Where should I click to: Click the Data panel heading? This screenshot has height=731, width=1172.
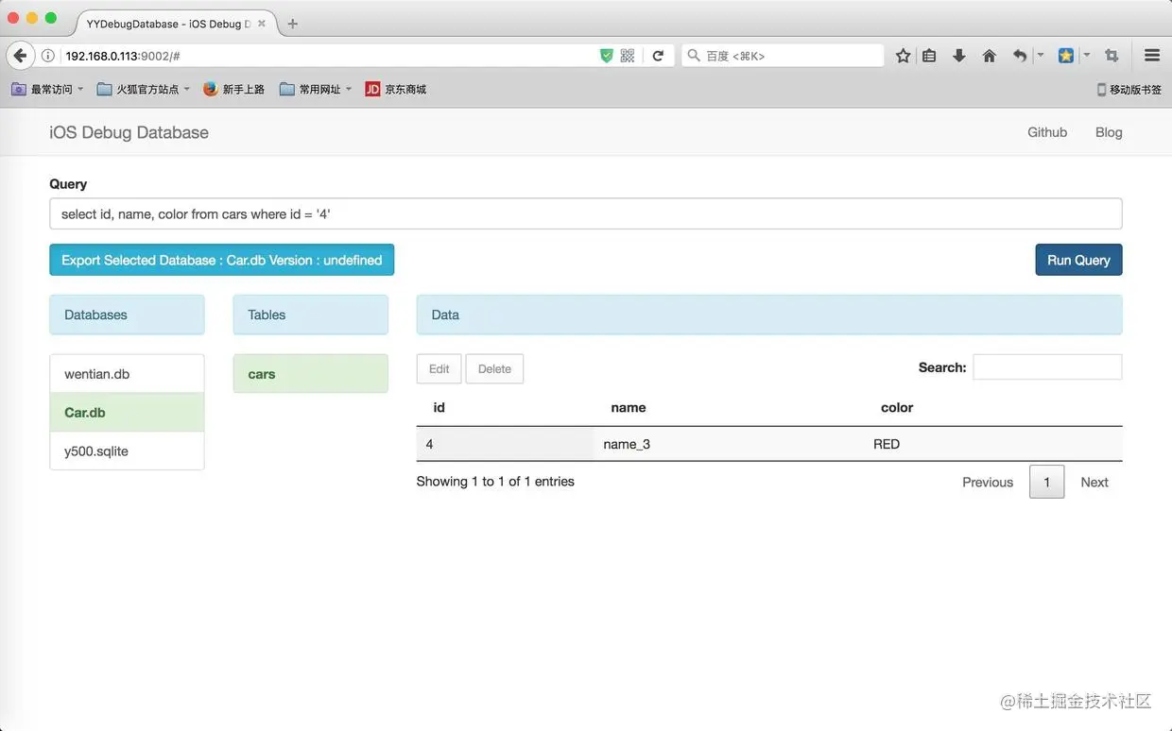tap(769, 314)
